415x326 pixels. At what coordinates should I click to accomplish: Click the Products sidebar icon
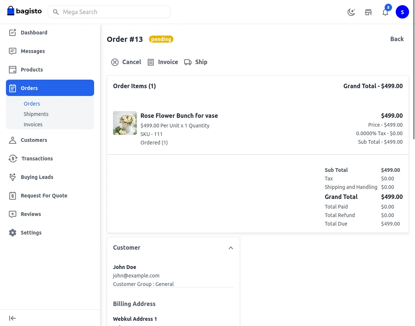coord(13,70)
